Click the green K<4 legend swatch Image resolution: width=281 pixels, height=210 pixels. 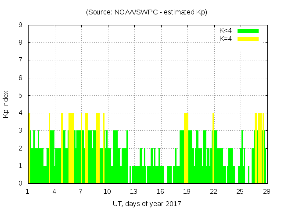[248, 31]
